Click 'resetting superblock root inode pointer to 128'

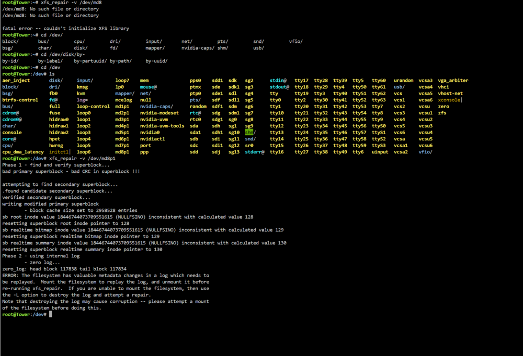pos(65,223)
